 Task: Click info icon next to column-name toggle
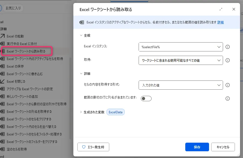pyautogui.click(x=227, y=99)
